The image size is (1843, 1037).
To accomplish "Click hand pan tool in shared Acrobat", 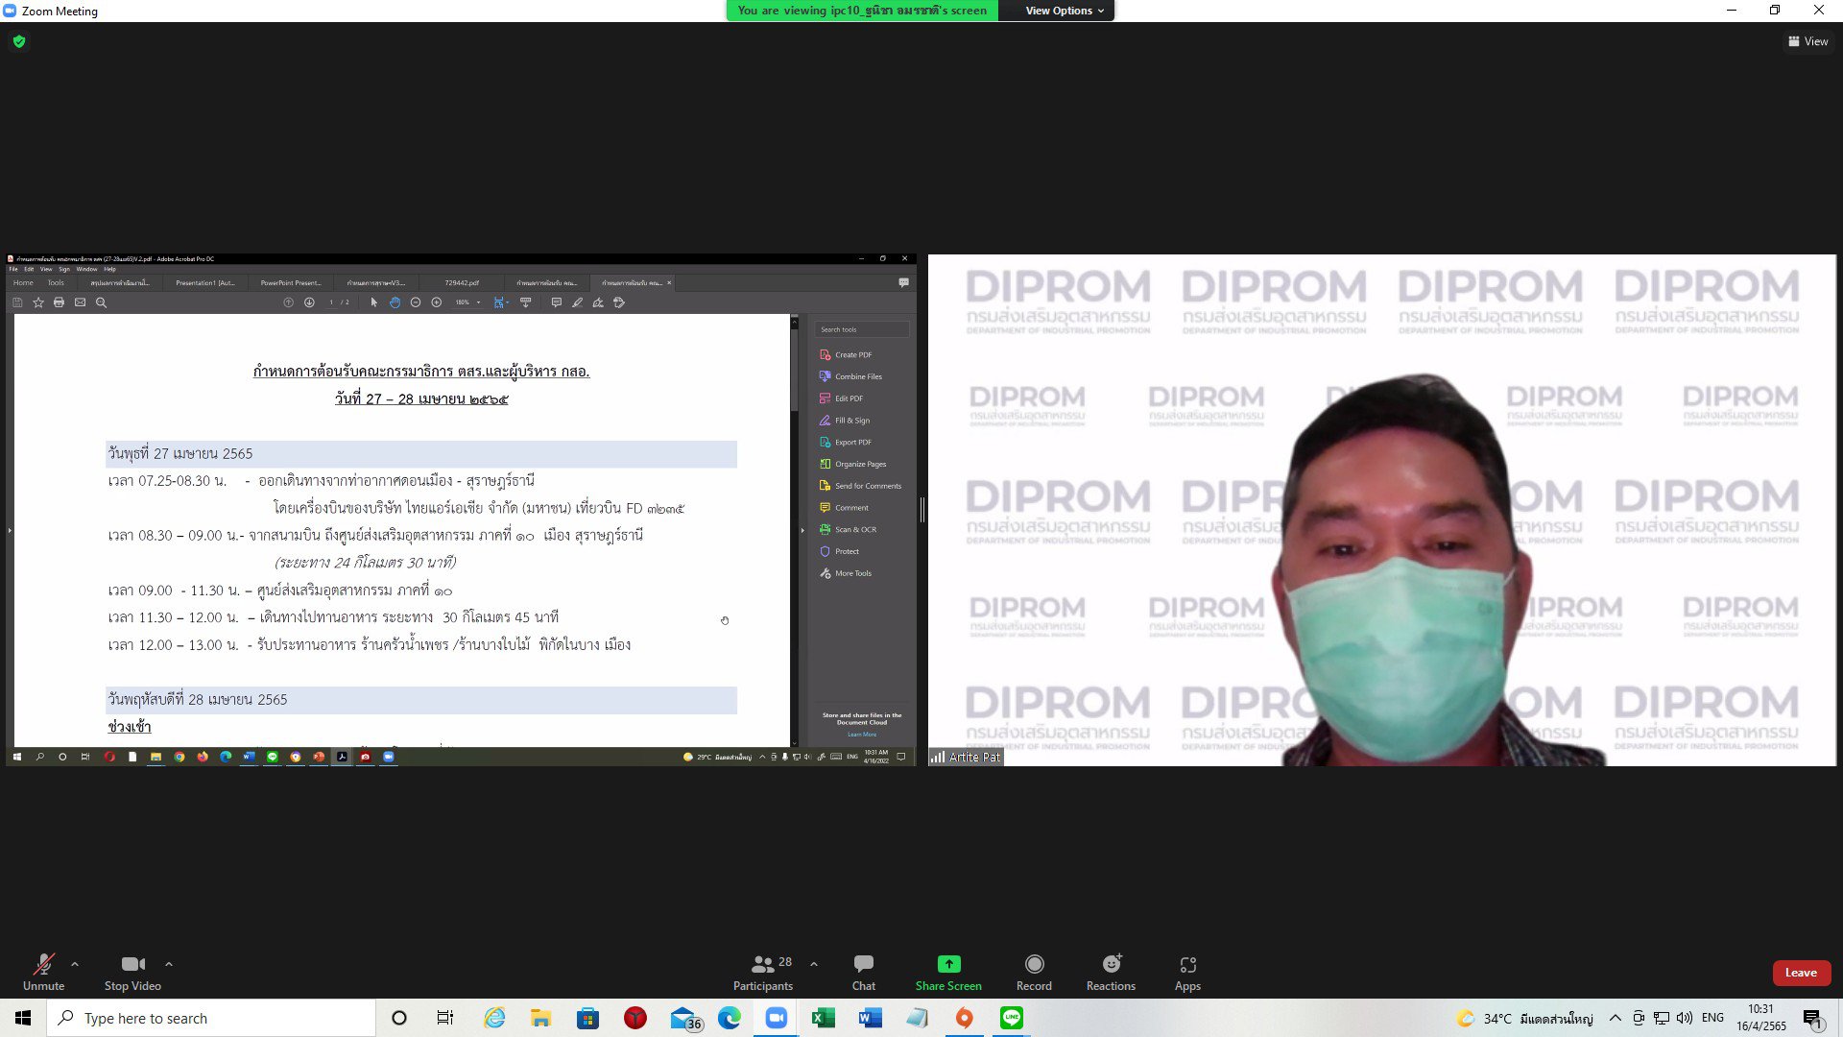I will [395, 302].
